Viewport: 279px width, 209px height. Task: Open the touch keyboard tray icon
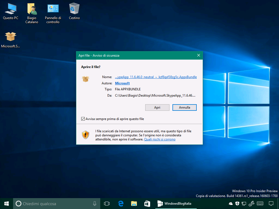[260, 204]
